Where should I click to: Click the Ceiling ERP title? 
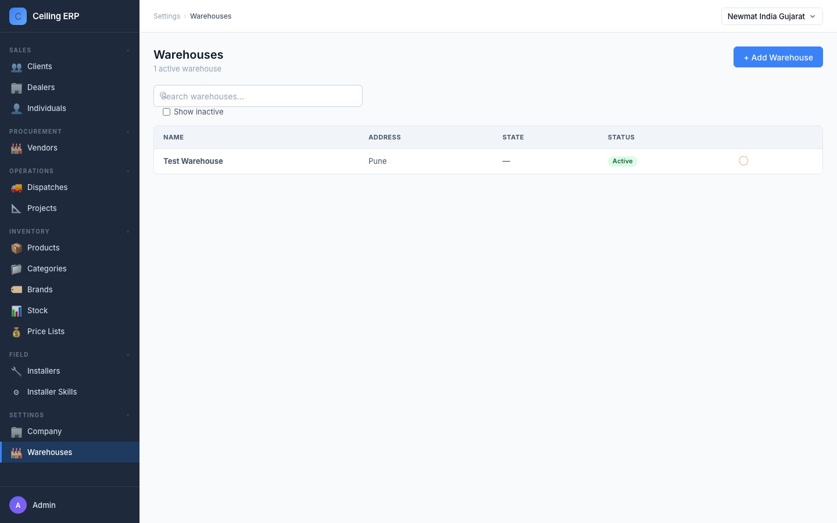[x=56, y=16]
